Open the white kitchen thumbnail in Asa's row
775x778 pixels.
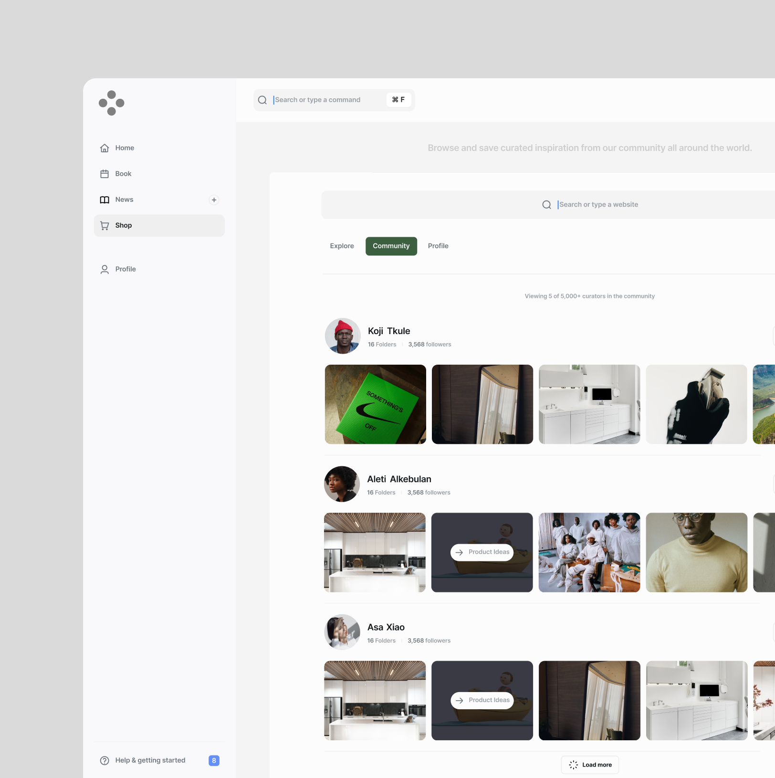tap(697, 700)
